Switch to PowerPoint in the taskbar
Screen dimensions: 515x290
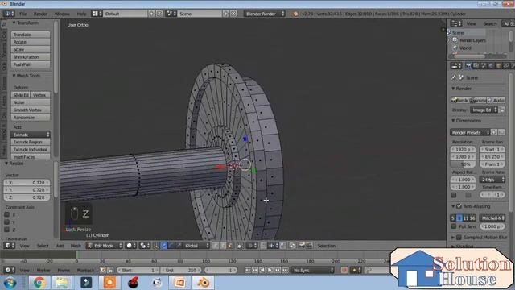[179, 283]
